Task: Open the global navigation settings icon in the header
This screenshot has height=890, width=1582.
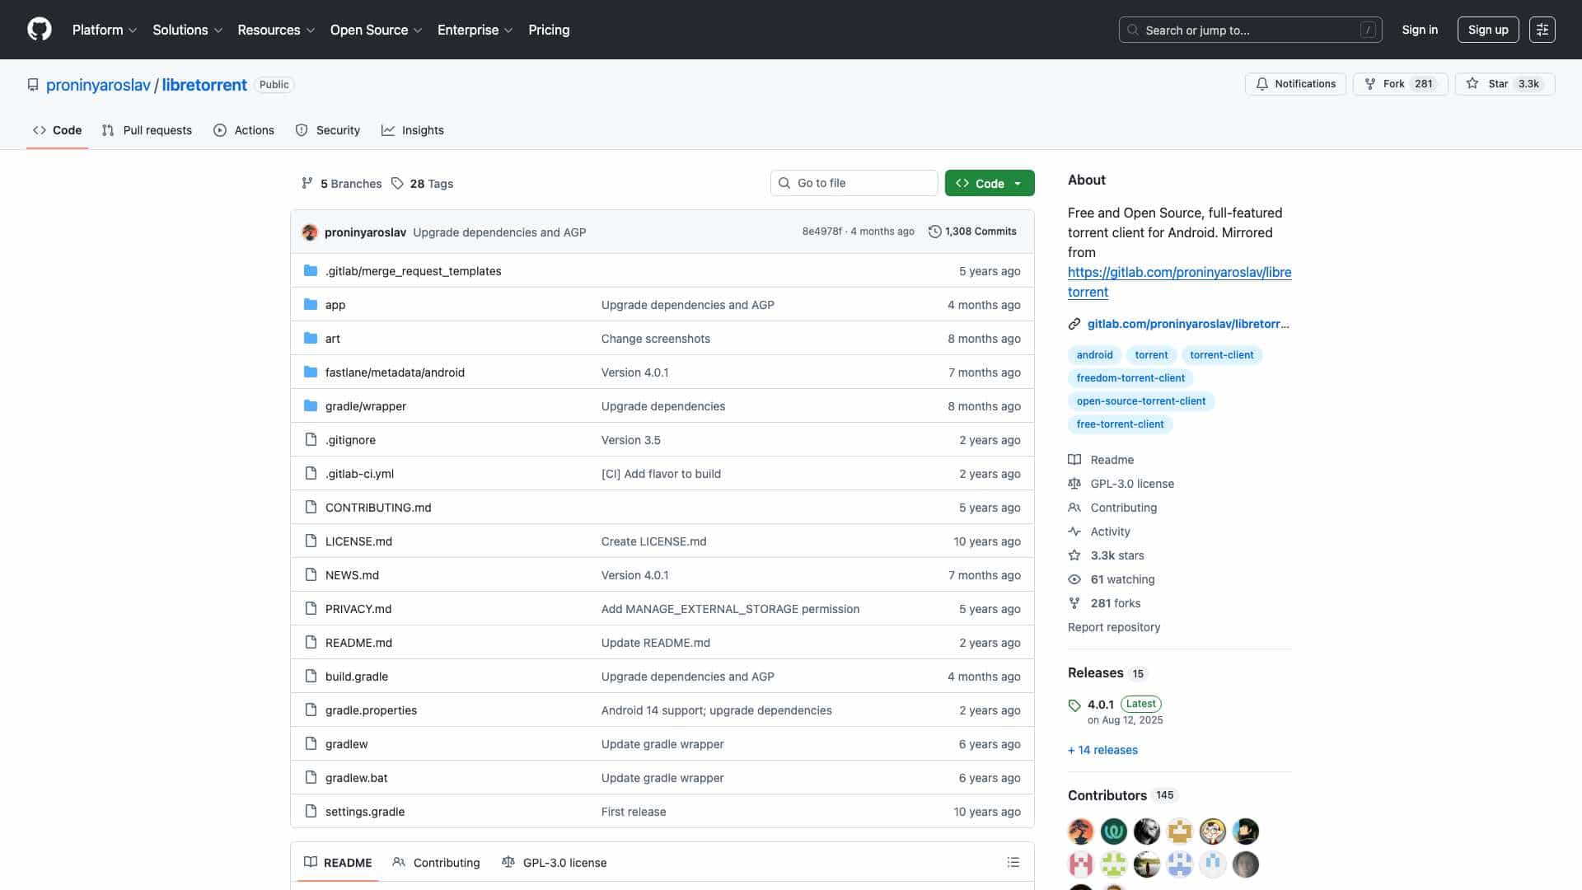Action: 1542,30
